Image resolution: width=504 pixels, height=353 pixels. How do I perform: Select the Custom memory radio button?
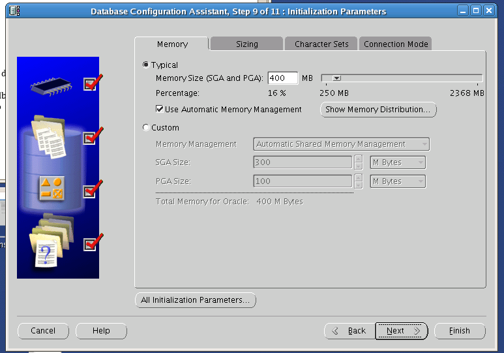(x=146, y=127)
